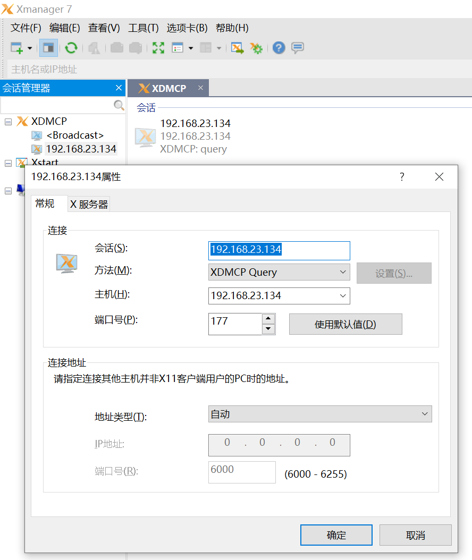The width and height of the screenshot is (472, 560).
Task: Click the session manager search magnifier icon
Action: (119, 105)
